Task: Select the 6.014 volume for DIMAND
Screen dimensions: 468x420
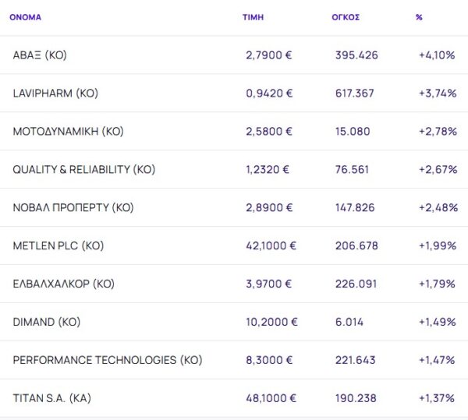Action: (347, 322)
